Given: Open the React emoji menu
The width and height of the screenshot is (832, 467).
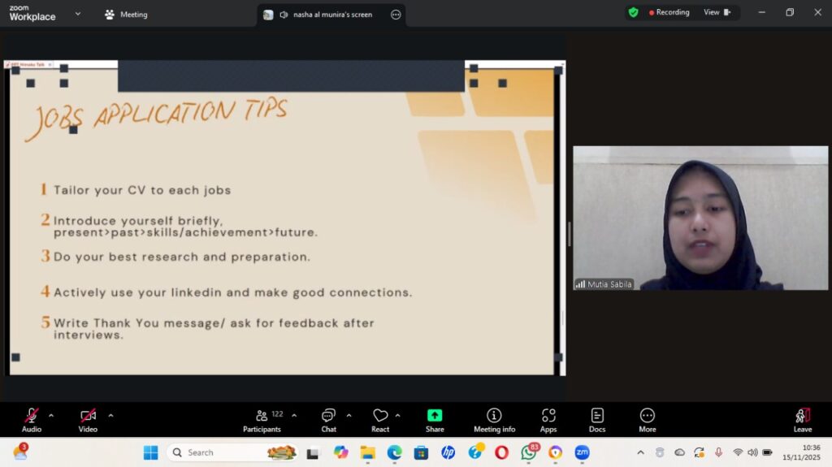Looking at the screenshot, I should tap(380, 419).
